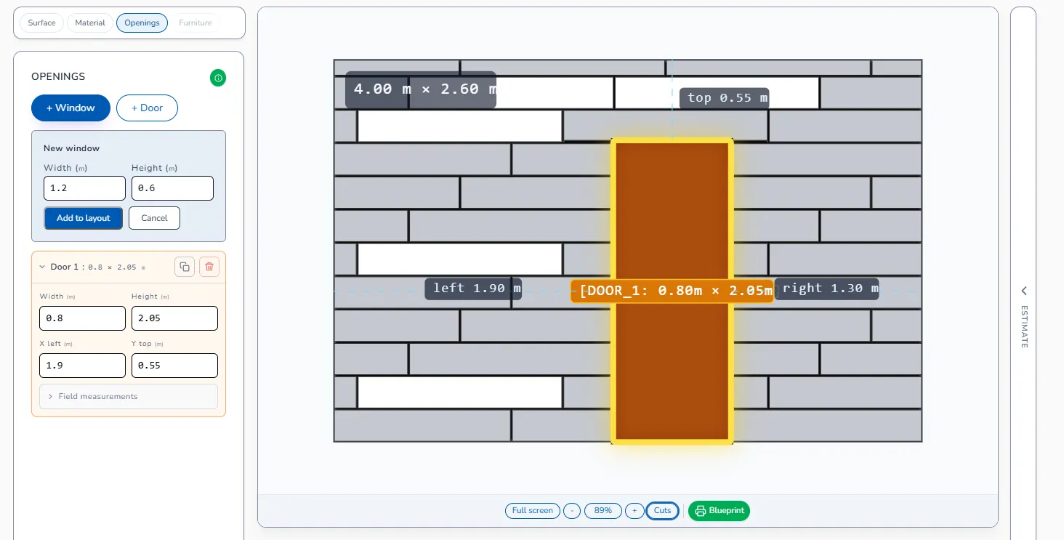Enter full screen canvas mode

point(533,511)
